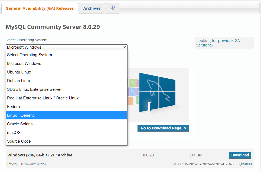Viewport: 261px width, 171px height.
Task: Click the 'Windows (x86, 64-bit), ZIP Archive' title
Action: [40, 155]
